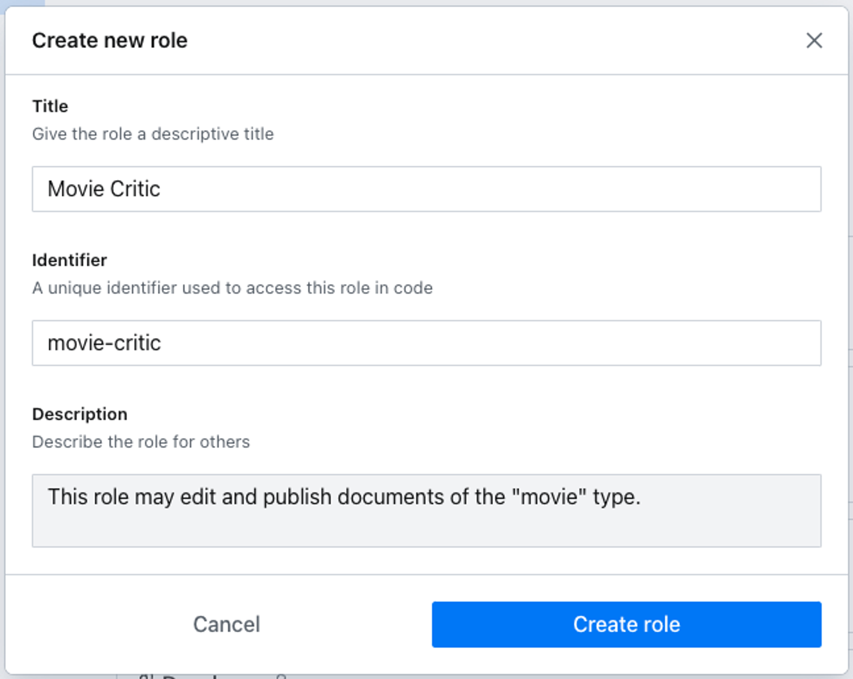Click the word 'publish' in the description text
Viewport: 853px width, 679px height.
click(x=297, y=497)
